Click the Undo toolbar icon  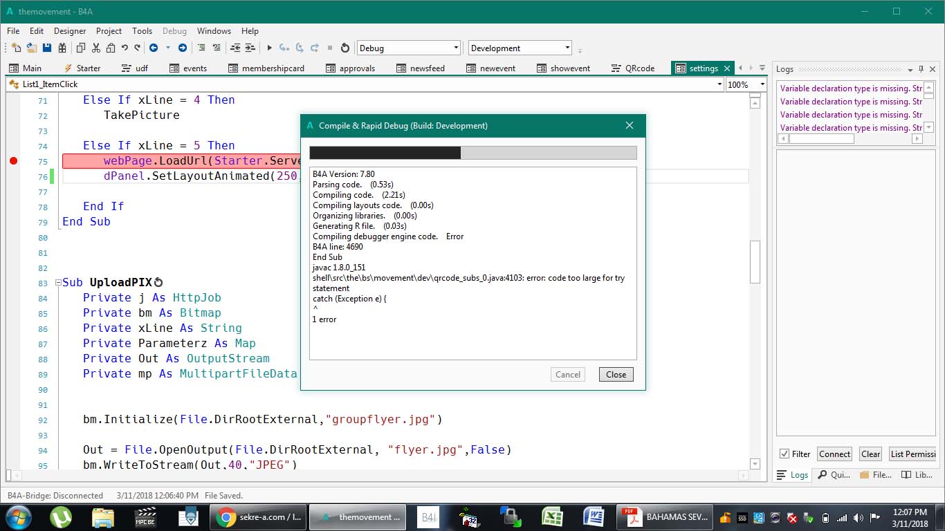[x=125, y=48]
